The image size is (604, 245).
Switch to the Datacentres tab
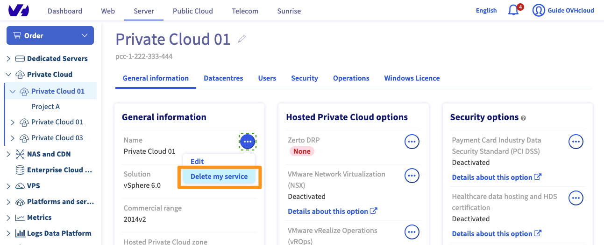coord(223,78)
